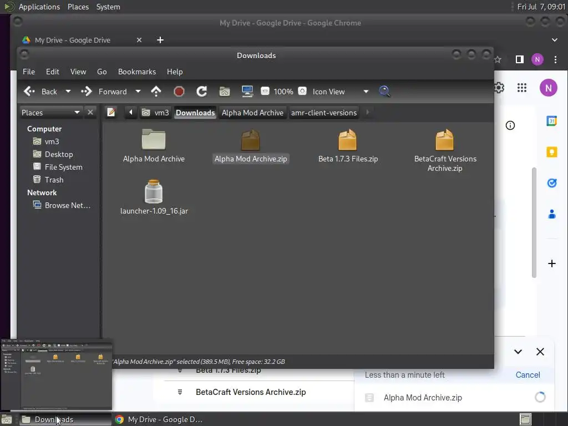Viewport: 568px width, 426px height.
Task: Toggle the text location entry icon
Action: (111, 113)
